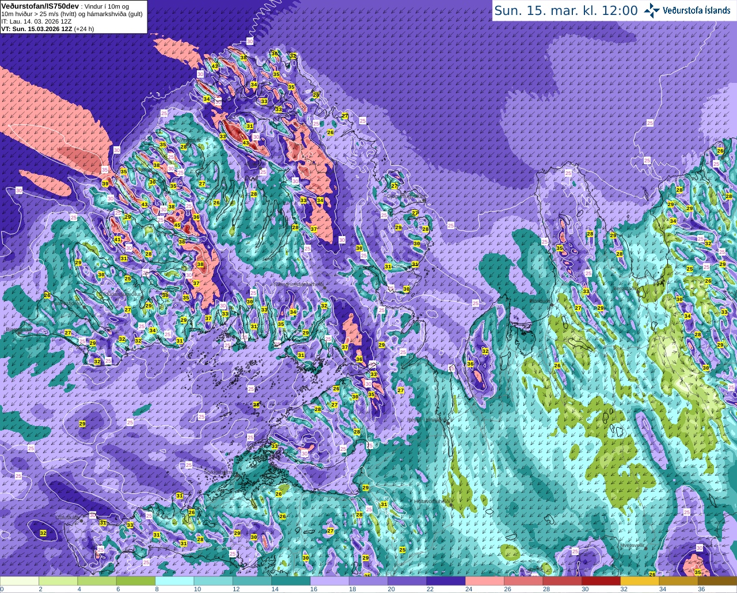Click the Bergstaðir place label
Image resolution: width=737 pixels, height=593 pixels.
point(625,288)
